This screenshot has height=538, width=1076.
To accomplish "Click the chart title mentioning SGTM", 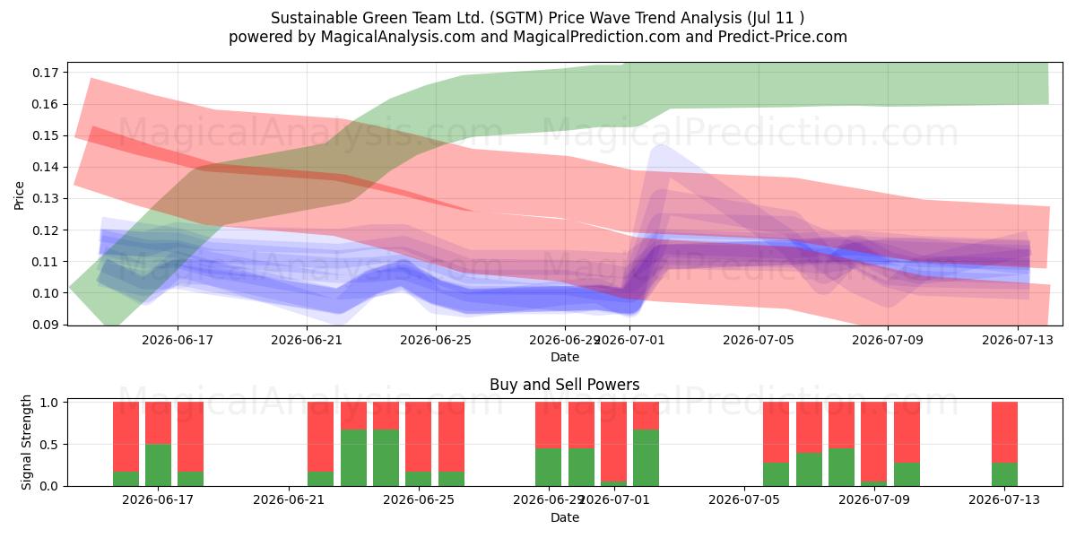I will point(537,18).
